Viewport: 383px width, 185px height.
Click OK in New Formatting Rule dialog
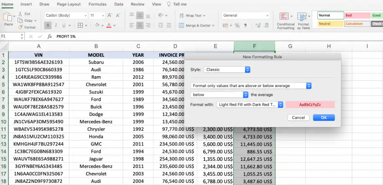coord(324,117)
